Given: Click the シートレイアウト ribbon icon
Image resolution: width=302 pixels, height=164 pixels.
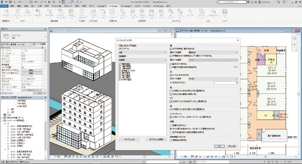Looking at the screenshot, I should pyautogui.click(x=112, y=13).
